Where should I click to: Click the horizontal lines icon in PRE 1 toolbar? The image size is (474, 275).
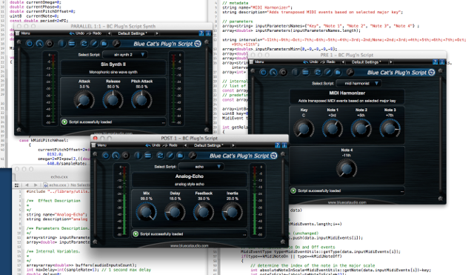(305, 73)
